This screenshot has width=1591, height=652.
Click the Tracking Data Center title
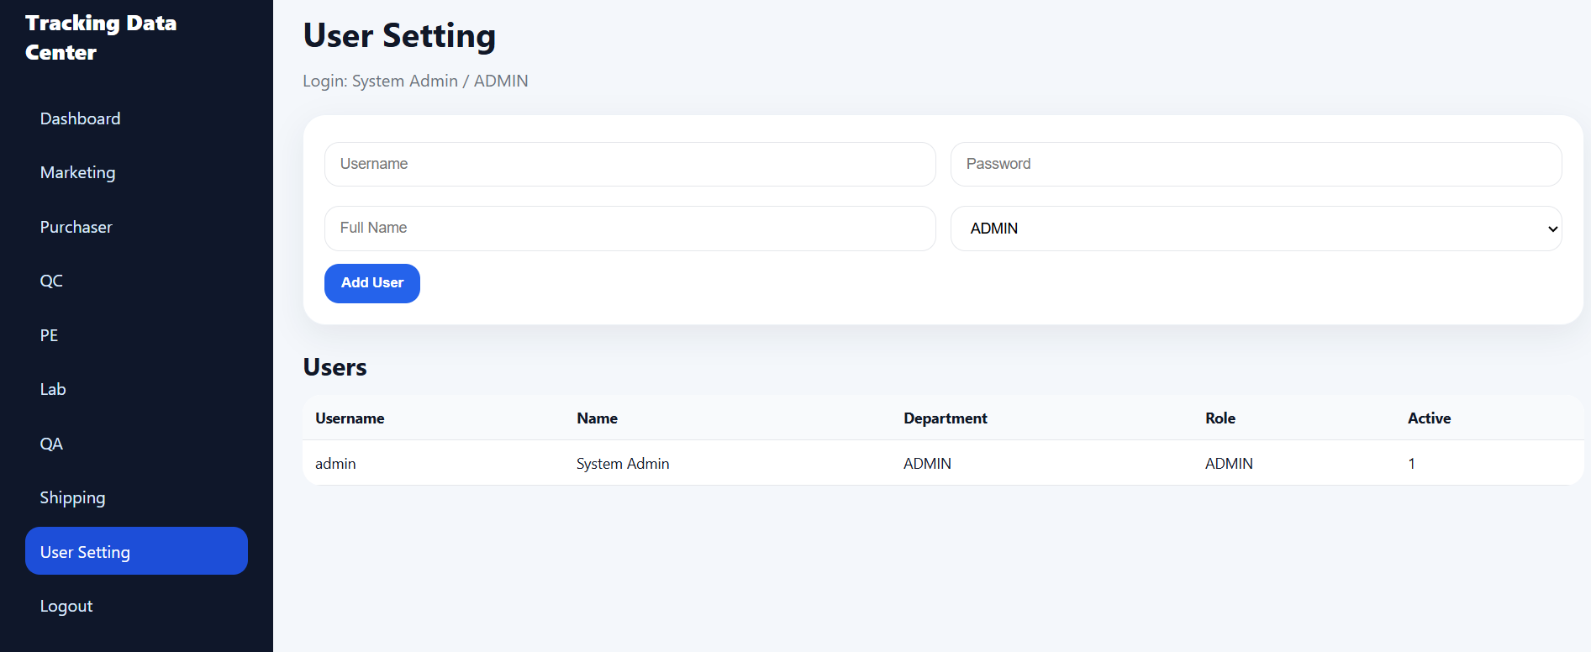pos(101,38)
